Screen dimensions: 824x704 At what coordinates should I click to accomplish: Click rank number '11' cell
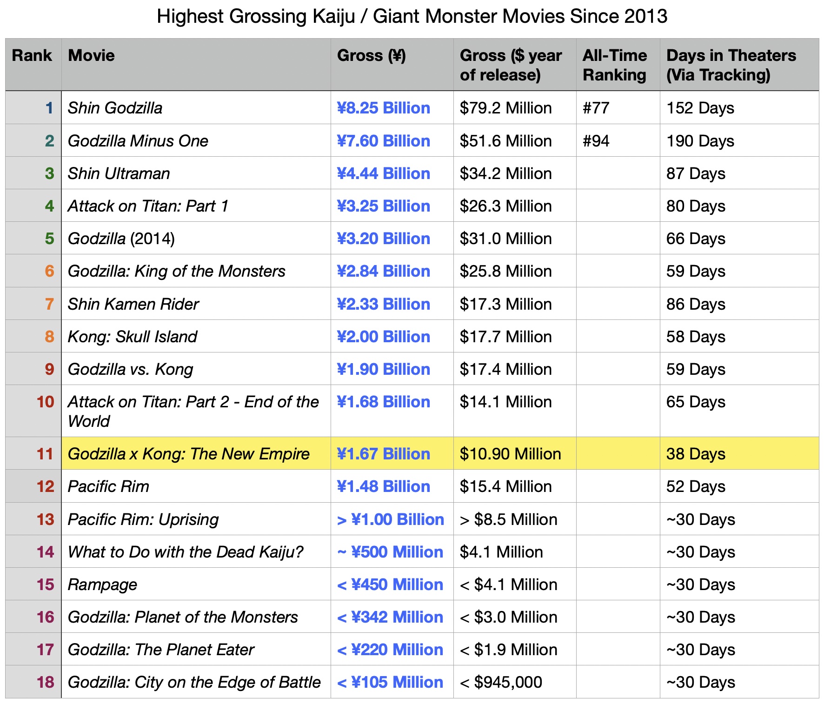pyautogui.click(x=33, y=453)
